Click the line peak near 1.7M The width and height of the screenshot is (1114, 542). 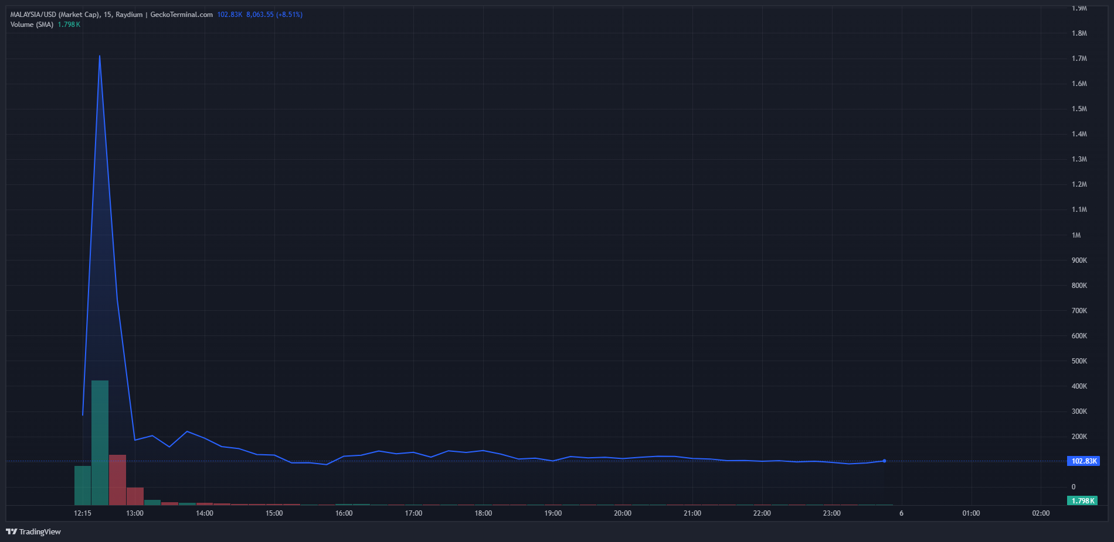click(100, 57)
